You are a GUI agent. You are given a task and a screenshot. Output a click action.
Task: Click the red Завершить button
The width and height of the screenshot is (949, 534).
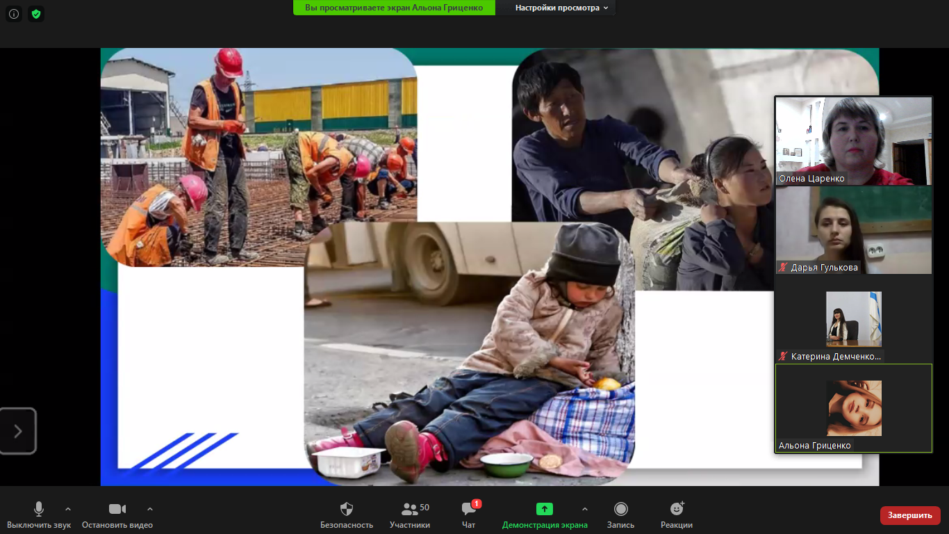(910, 515)
